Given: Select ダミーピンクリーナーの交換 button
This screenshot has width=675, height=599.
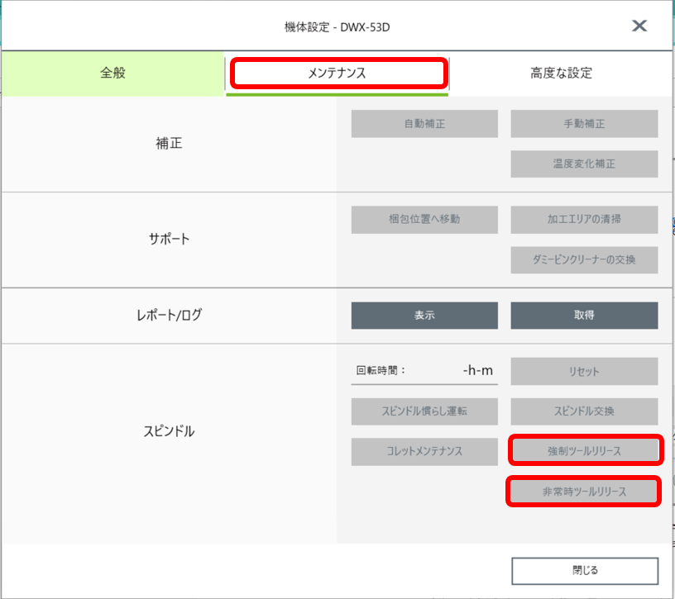Looking at the screenshot, I should [584, 259].
